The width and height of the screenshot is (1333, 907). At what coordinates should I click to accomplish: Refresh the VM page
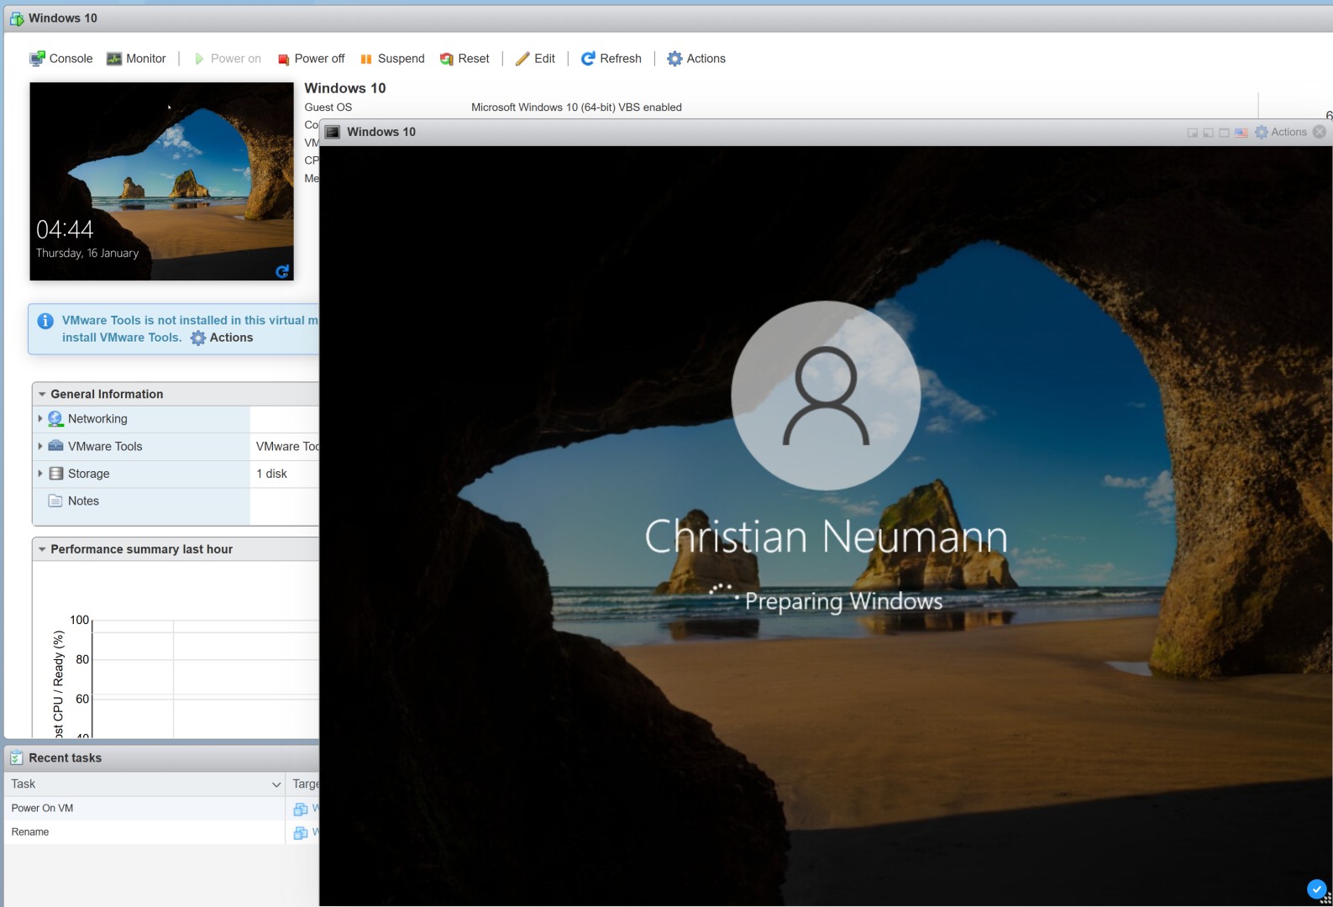[x=611, y=59]
